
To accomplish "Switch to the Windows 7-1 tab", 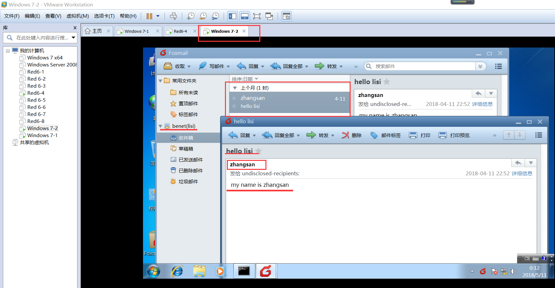I will point(137,31).
